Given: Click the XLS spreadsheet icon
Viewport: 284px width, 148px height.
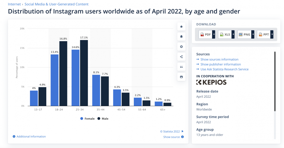Looking at the screenshot, I should tap(221, 35).
